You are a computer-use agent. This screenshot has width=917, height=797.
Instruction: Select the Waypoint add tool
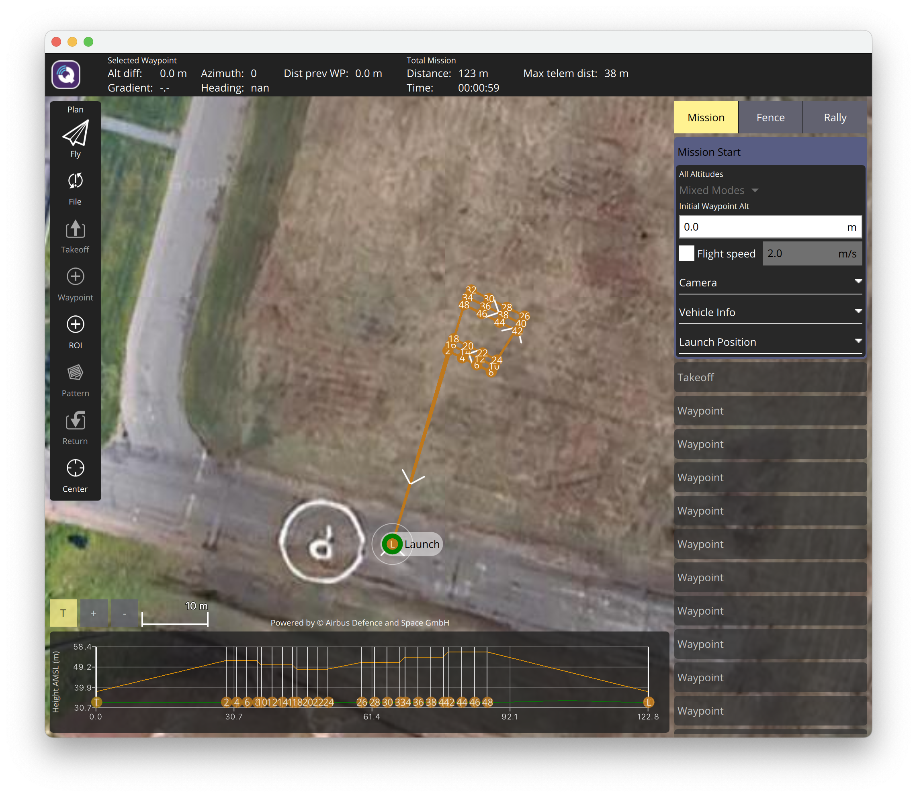75,277
